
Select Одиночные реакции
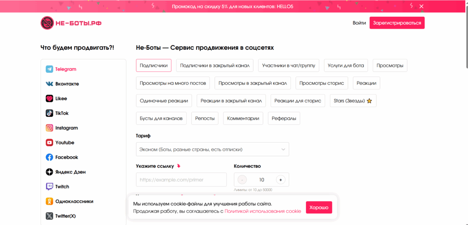[164, 101]
